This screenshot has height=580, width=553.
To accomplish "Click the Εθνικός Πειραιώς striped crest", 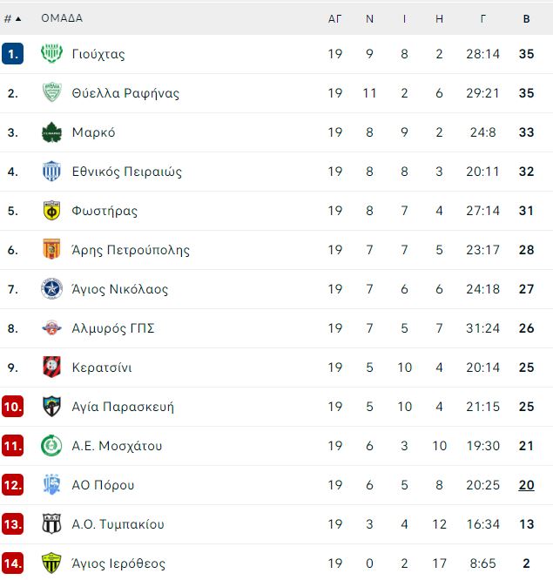I will pos(51,172).
